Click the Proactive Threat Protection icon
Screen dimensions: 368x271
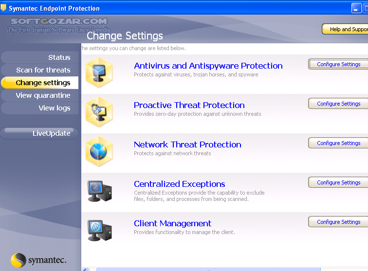99,112
